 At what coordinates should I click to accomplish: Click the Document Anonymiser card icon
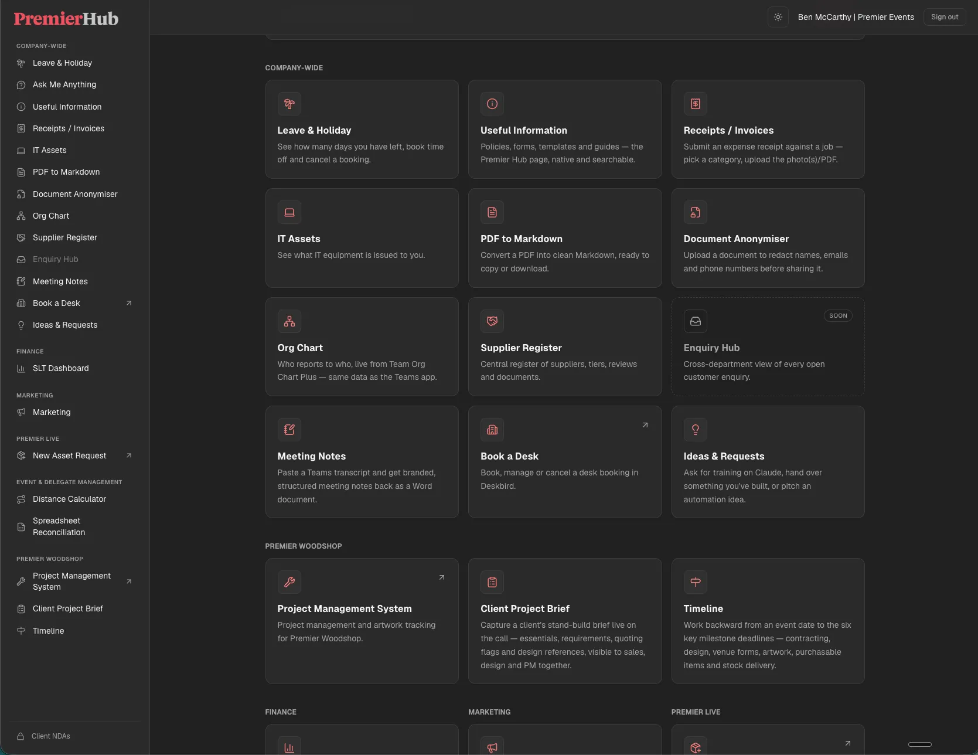pos(696,212)
